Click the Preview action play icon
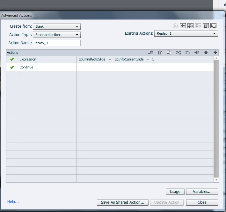Viewport: 226px width, 212px height. [175, 26]
